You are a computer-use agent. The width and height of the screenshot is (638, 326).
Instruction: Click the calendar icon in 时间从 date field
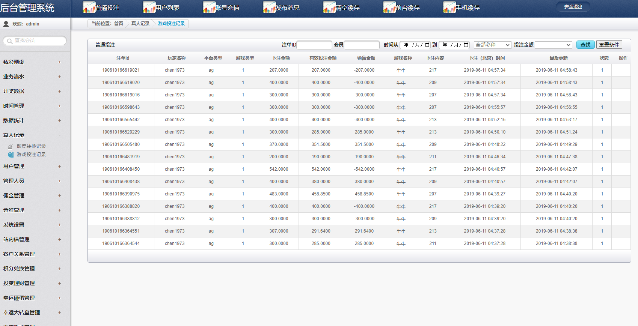click(427, 45)
